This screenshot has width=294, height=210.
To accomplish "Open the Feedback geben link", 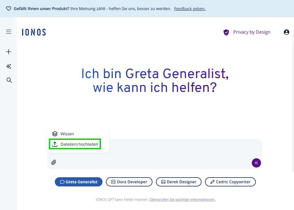I will point(190,9).
